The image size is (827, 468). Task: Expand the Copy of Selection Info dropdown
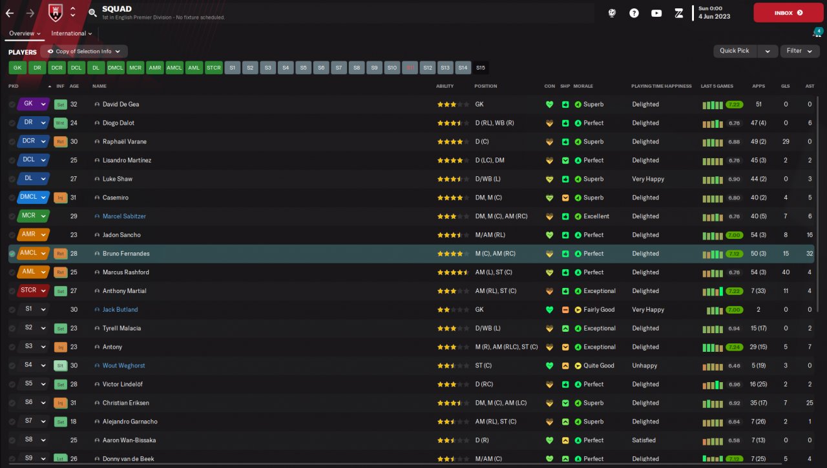coord(84,52)
